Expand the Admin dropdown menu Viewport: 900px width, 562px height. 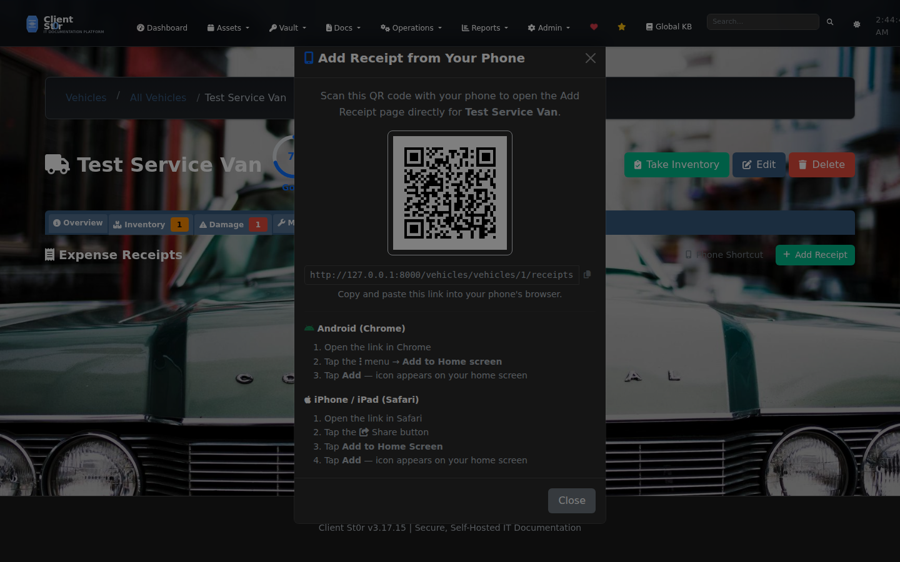pos(549,27)
